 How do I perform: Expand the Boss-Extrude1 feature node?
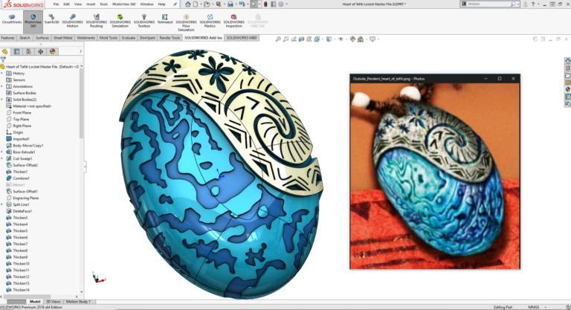(x=3, y=152)
